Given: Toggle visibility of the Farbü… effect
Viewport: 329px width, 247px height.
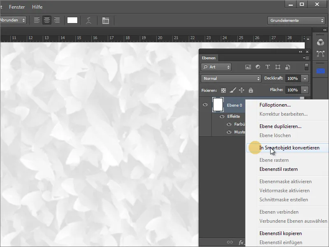Looking at the screenshot, I should [x=229, y=124].
